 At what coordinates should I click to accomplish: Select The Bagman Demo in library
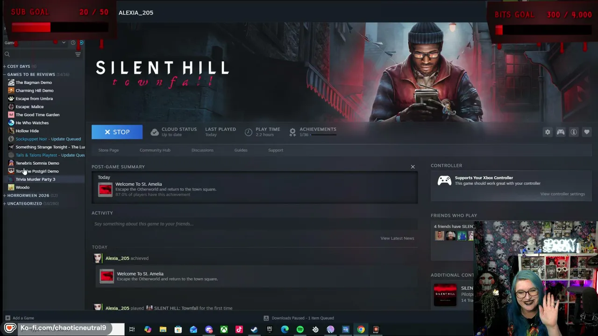pos(34,83)
